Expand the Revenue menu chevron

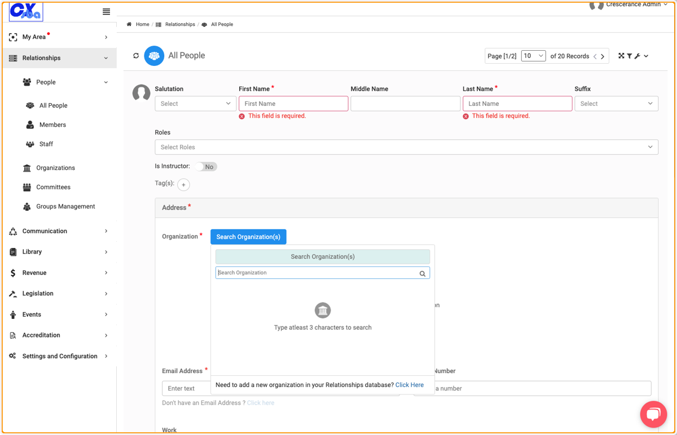pos(106,273)
